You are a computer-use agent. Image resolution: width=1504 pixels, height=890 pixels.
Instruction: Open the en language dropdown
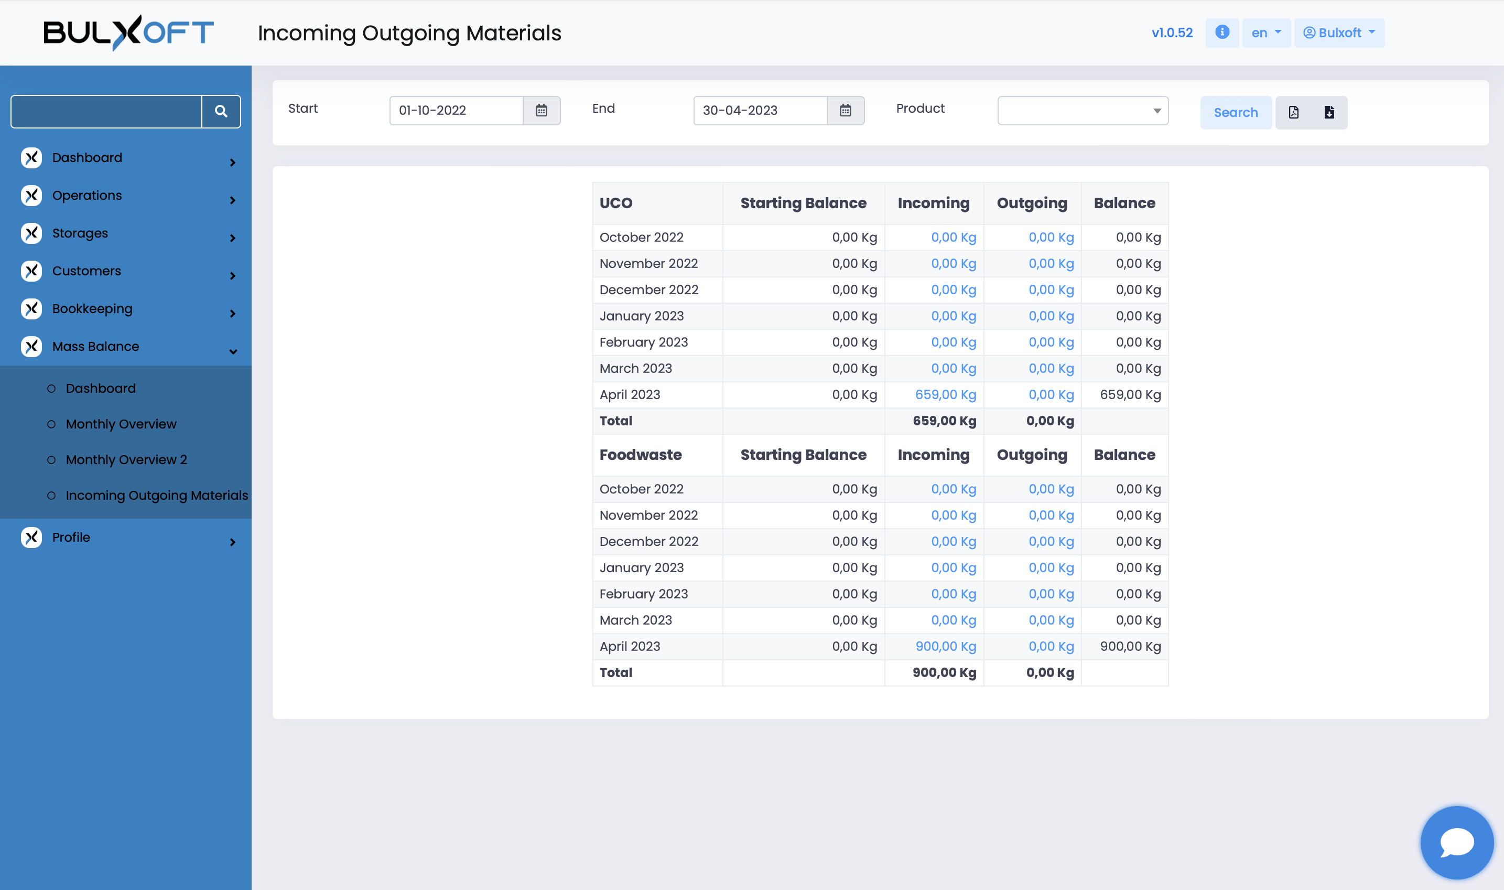pos(1265,33)
